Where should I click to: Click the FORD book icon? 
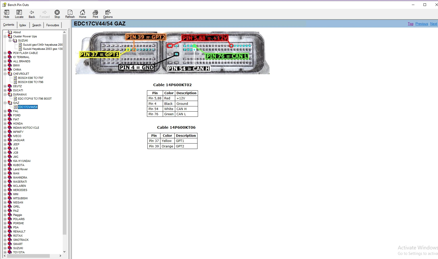10,115
